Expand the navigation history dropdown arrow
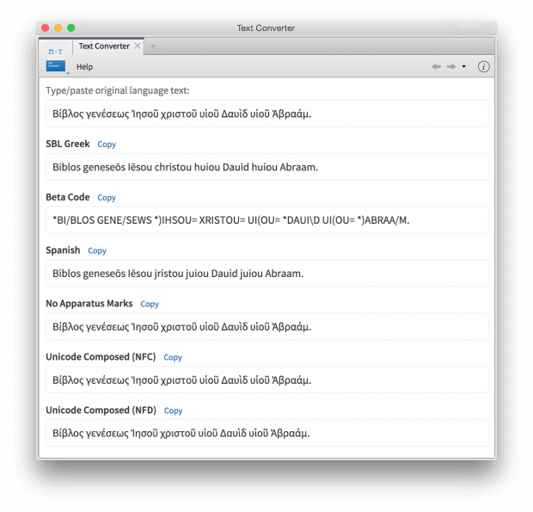 [x=464, y=66]
